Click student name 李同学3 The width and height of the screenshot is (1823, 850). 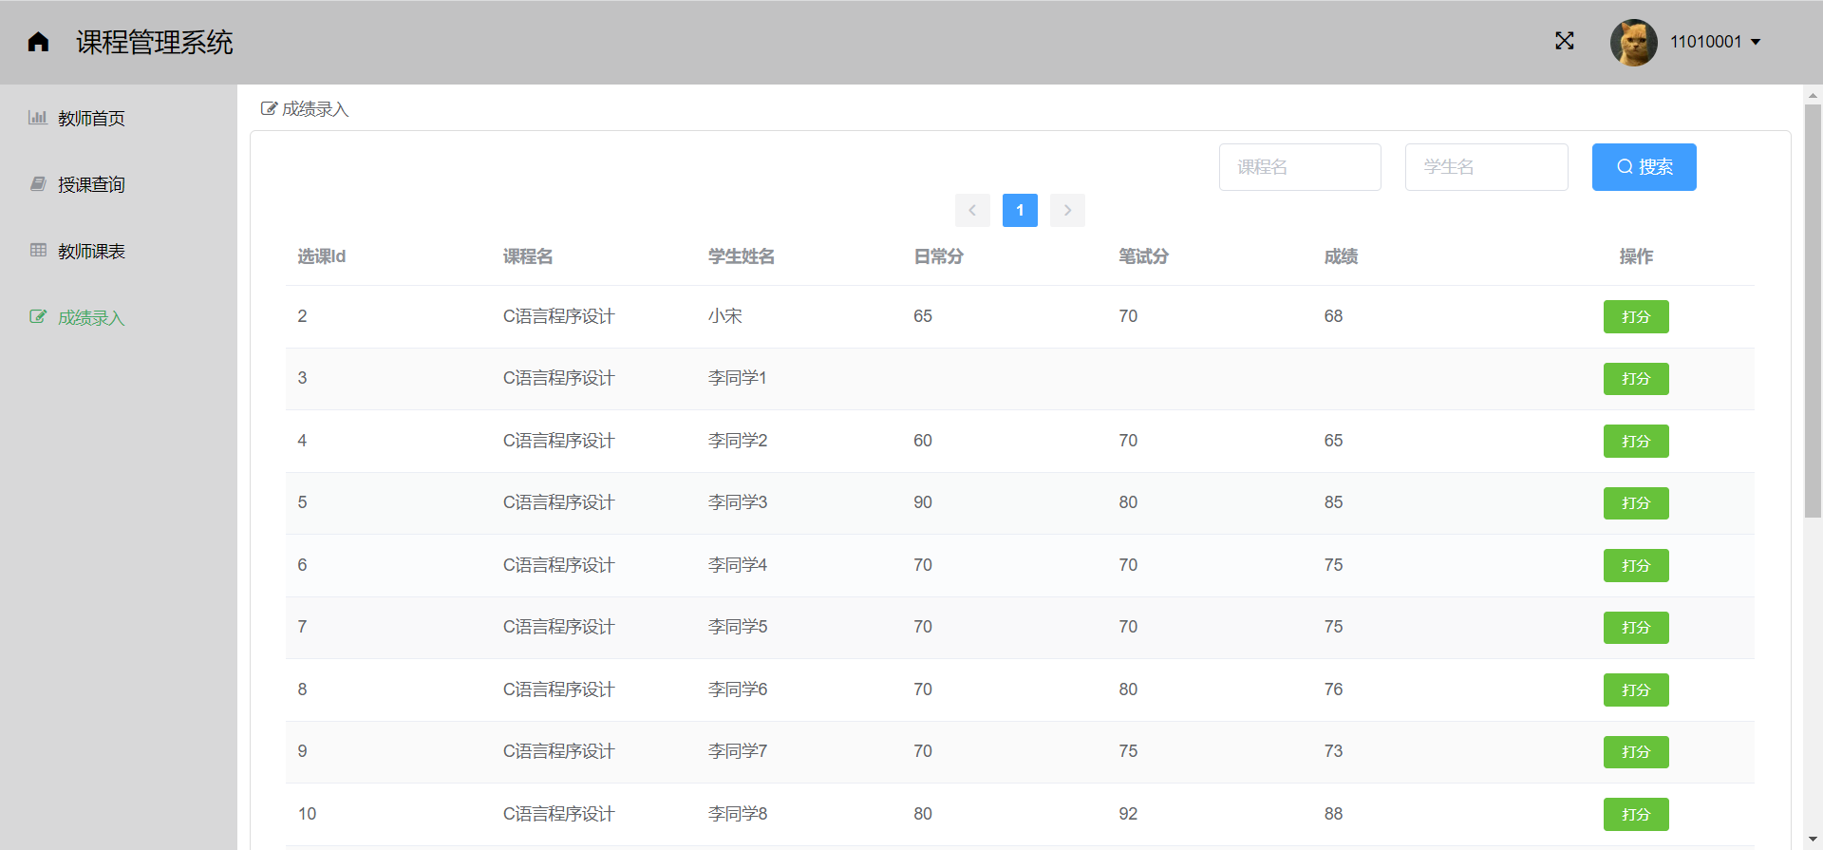738,502
